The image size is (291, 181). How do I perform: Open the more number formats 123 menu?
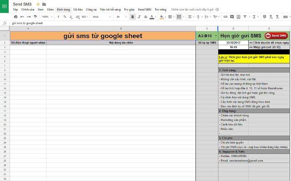(85, 17)
